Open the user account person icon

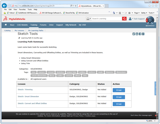point(130,19)
